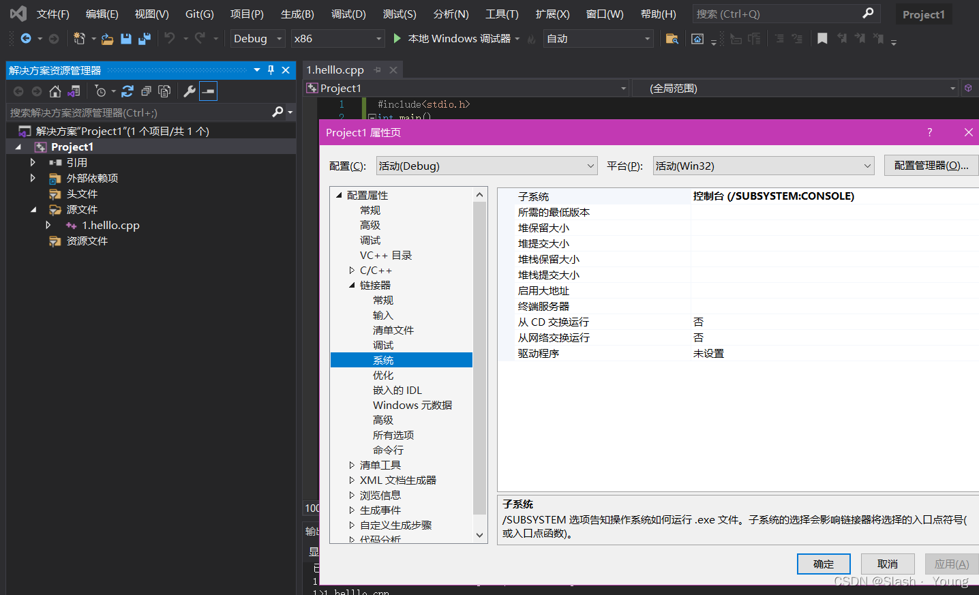
Task: Click the 确定 button
Action: 824,564
